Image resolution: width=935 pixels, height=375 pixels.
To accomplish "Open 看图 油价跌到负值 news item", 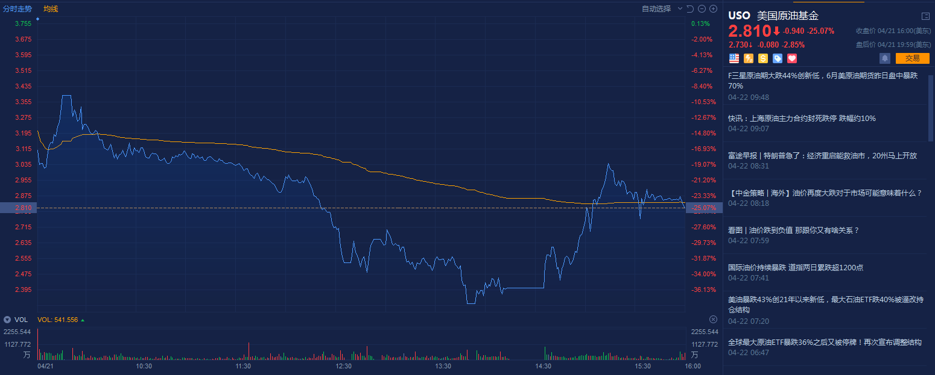I will tap(793, 231).
